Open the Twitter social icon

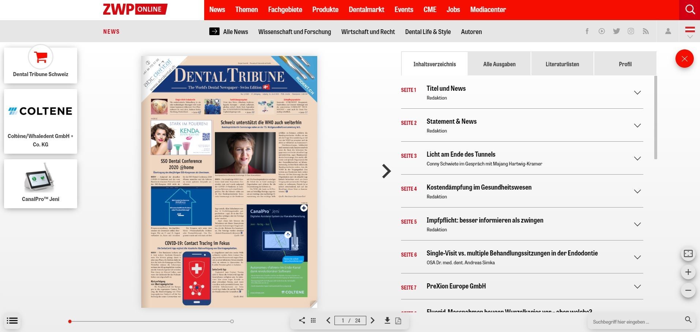coord(617,31)
